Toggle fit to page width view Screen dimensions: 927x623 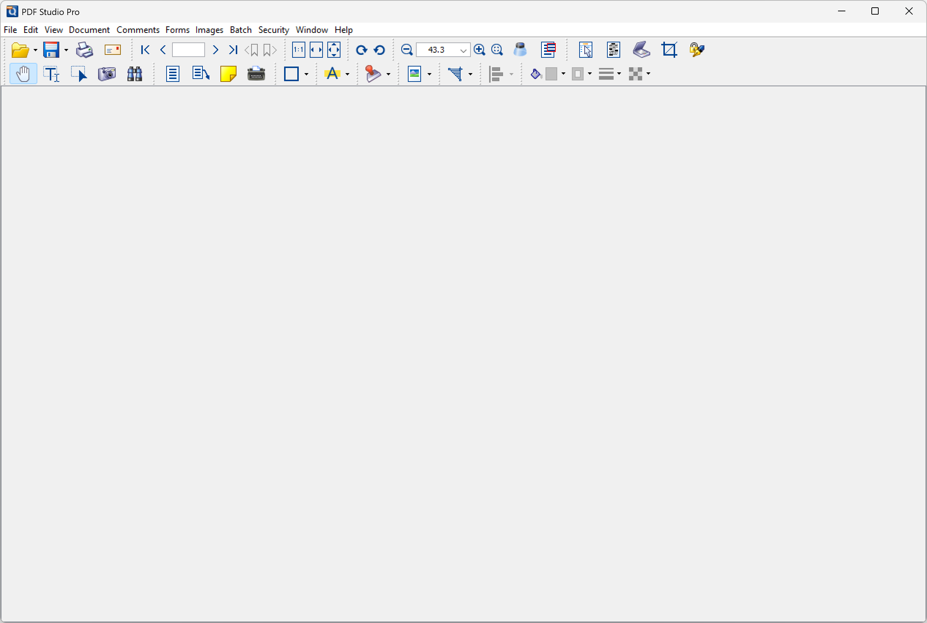(316, 50)
